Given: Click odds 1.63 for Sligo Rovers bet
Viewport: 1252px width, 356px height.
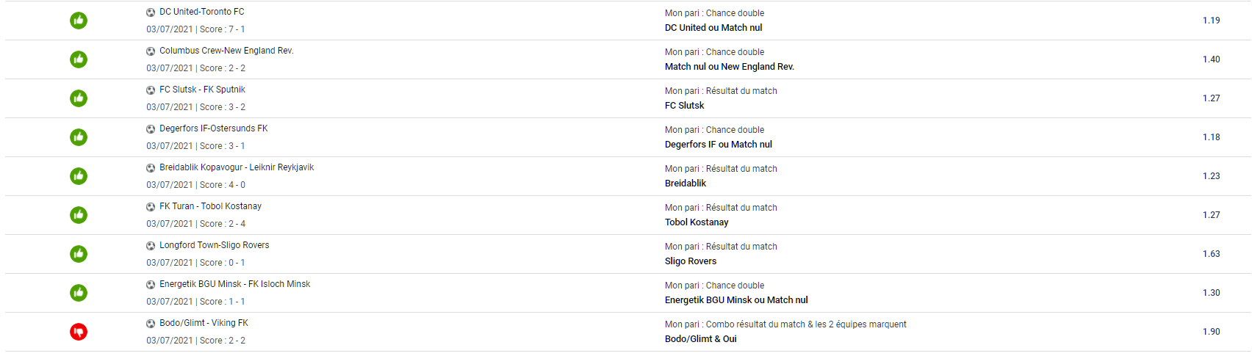Looking at the screenshot, I should (1211, 254).
